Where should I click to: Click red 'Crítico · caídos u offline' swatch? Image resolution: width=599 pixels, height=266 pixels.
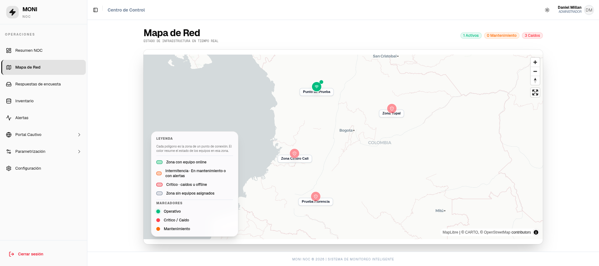(x=159, y=185)
